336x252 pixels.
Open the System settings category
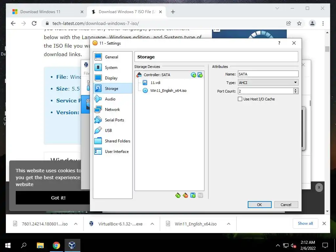tap(113, 68)
